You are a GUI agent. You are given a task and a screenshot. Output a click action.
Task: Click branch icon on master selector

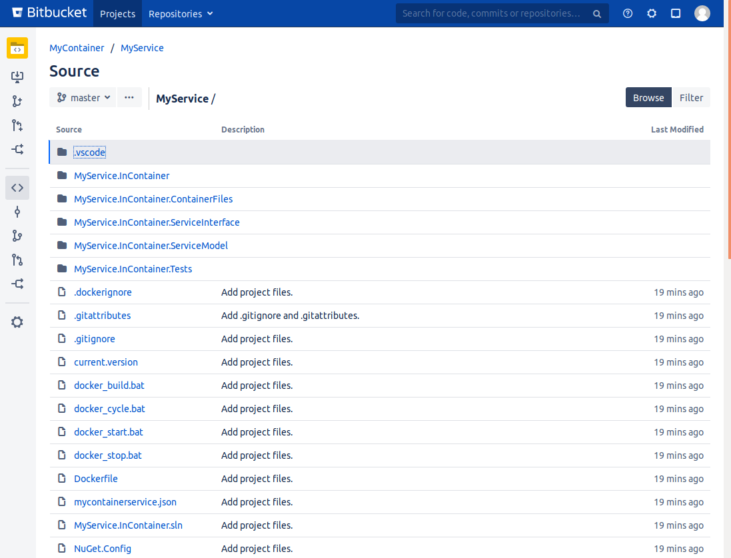click(x=61, y=97)
